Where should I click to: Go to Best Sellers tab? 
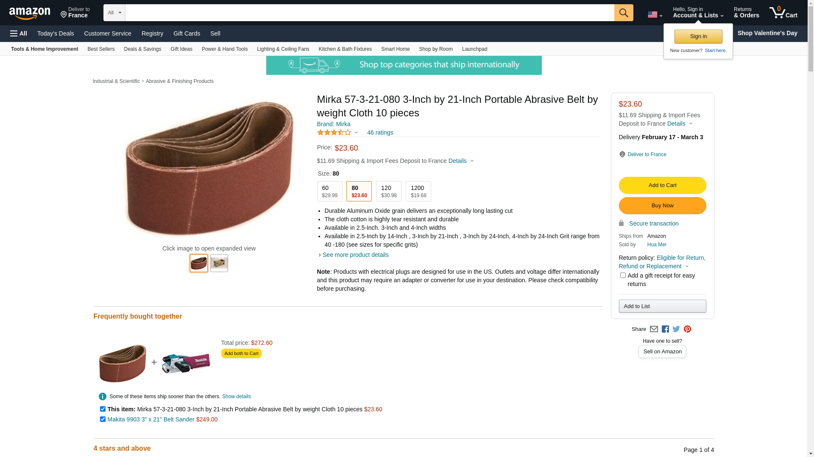tap(101, 49)
